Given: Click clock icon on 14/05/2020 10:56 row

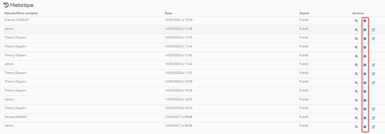Looking at the screenshot, I should (x=365, y=91).
